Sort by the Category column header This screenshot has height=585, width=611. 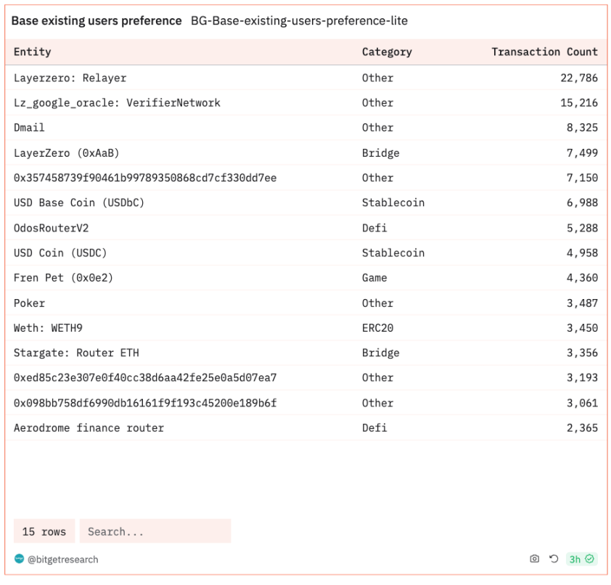pos(387,52)
